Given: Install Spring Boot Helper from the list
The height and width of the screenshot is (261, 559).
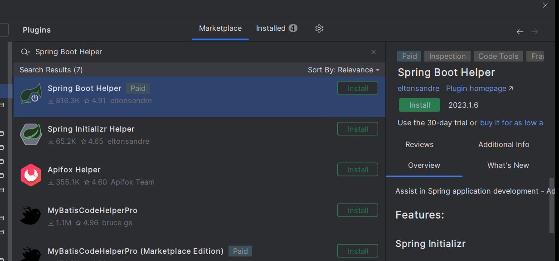Looking at the screenshot, I should pos(358,88).
